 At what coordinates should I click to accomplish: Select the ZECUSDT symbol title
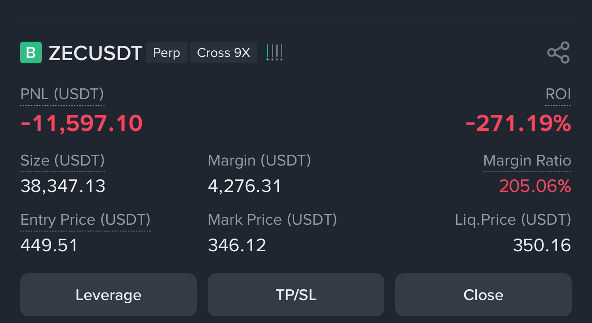[x=96, y=52]
